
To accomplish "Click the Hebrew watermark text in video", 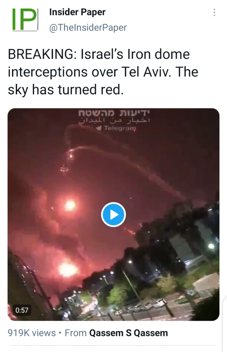I will pyautogui.click(x=114, y=113).
